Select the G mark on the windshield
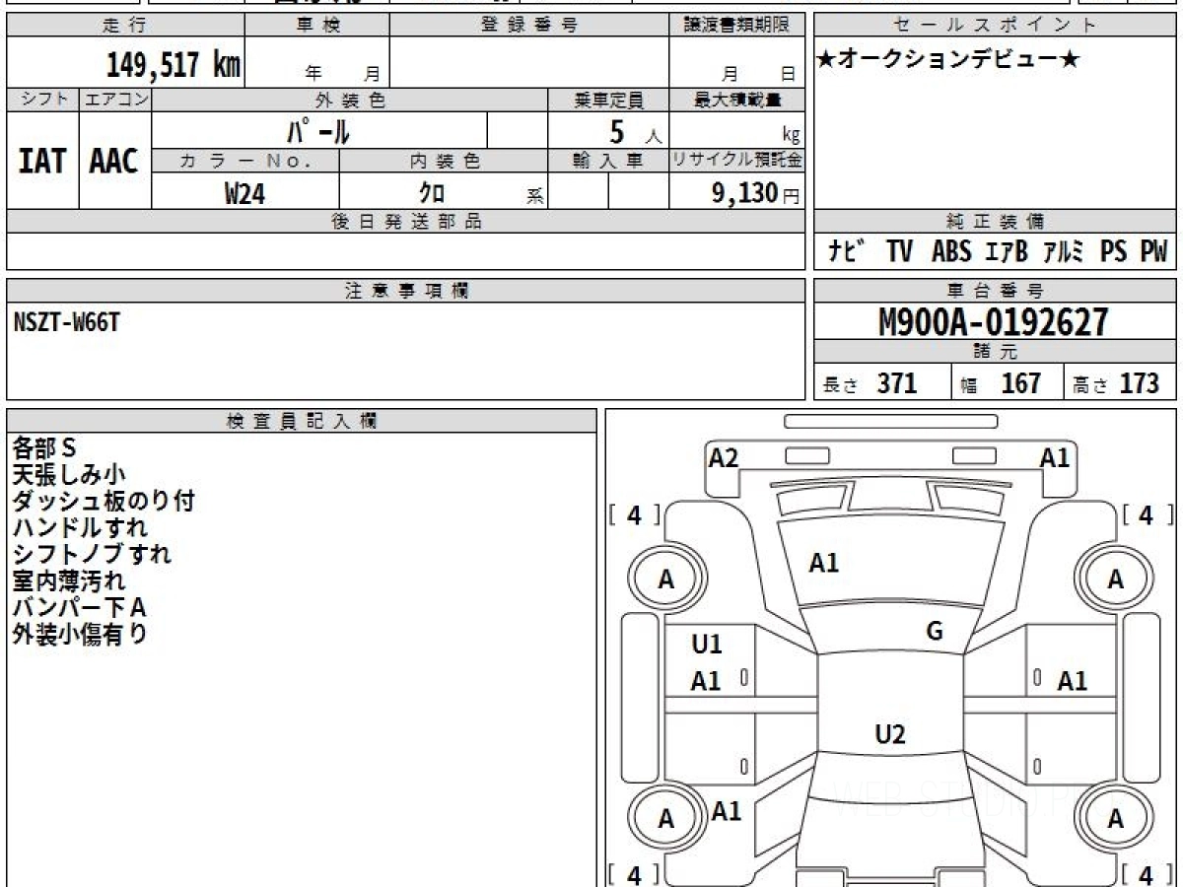This screenshot has width=1183, height=887. tap(935, 632)
